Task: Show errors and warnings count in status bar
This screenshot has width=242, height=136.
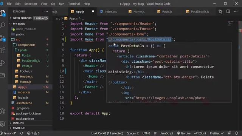Action: tap(33, 133)
